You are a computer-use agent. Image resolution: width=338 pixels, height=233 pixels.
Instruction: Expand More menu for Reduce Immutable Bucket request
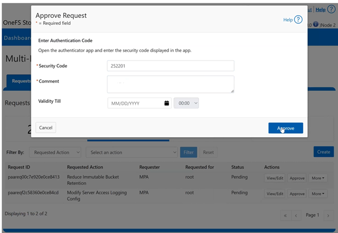coord(317,178)
